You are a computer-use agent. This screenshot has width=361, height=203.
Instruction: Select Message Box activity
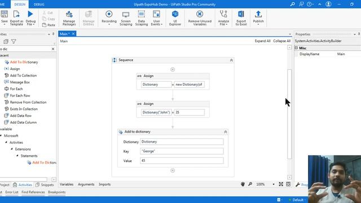coord(20,82)
